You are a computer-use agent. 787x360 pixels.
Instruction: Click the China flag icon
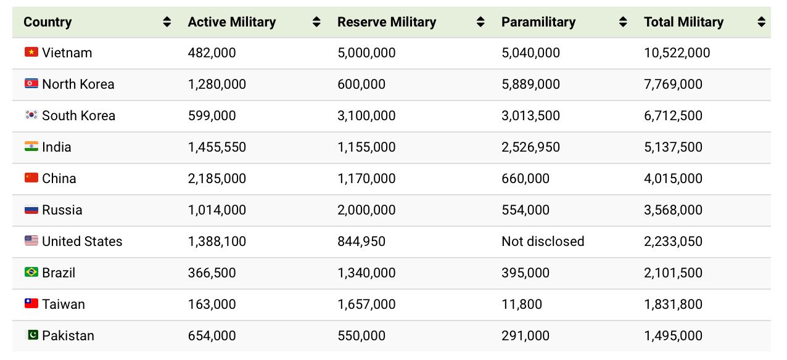[31, 178]
